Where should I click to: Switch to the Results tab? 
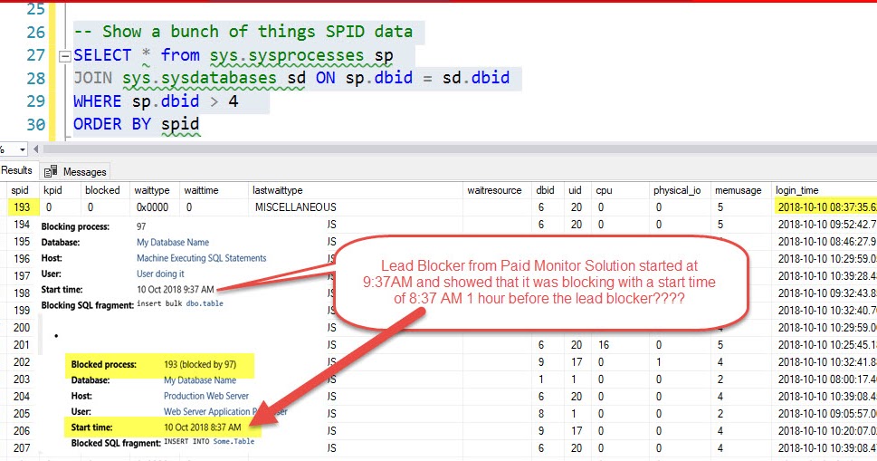tap(17, 170)
